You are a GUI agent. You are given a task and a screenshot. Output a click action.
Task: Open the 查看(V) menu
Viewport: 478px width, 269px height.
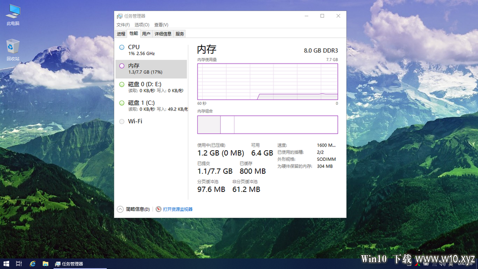[161, 25]
